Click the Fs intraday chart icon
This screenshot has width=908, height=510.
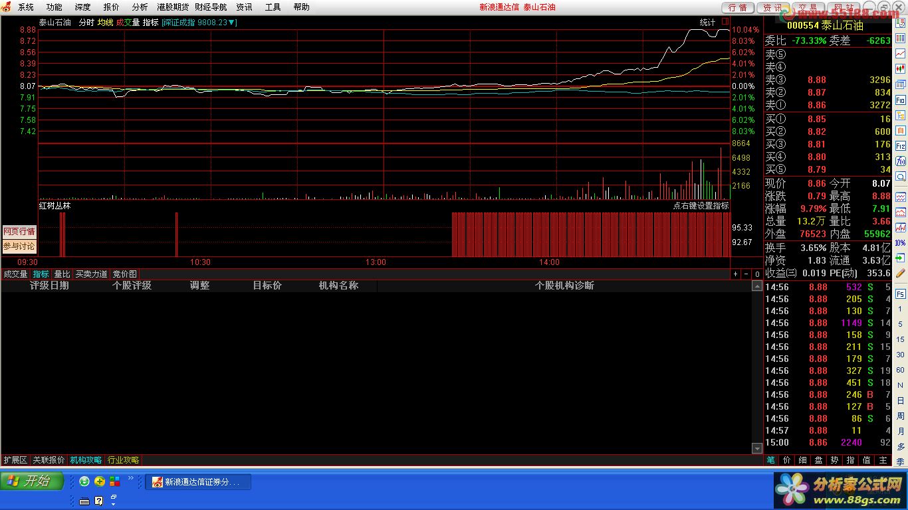(x=901, y=294)
